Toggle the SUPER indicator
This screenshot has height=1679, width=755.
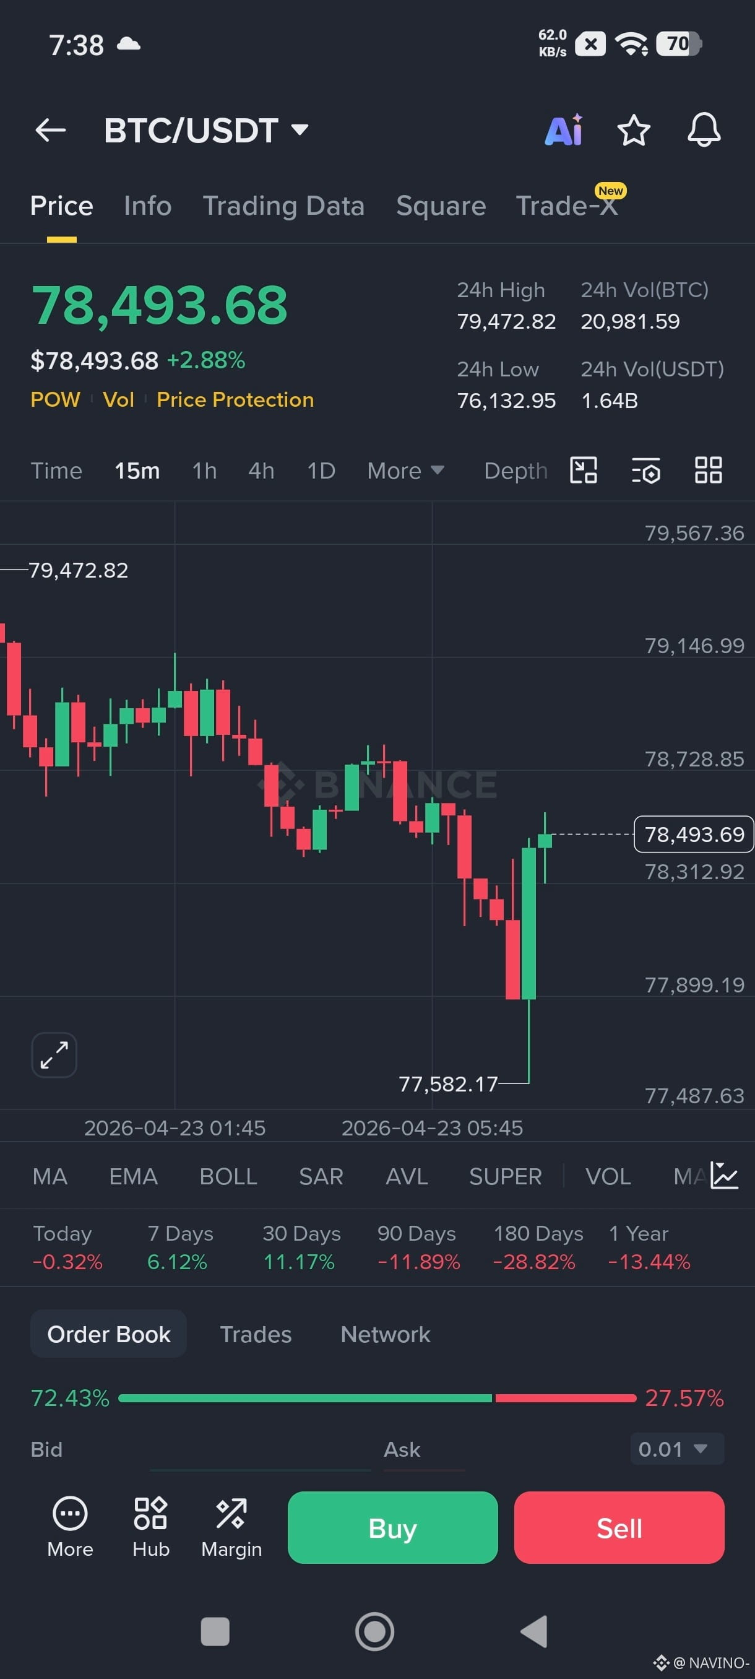[x=506, y=1176]
